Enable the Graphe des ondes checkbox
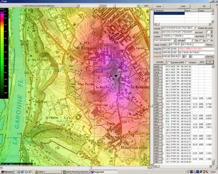The height and width of the screenshot is (174, 218). click(x=196, y=28)
